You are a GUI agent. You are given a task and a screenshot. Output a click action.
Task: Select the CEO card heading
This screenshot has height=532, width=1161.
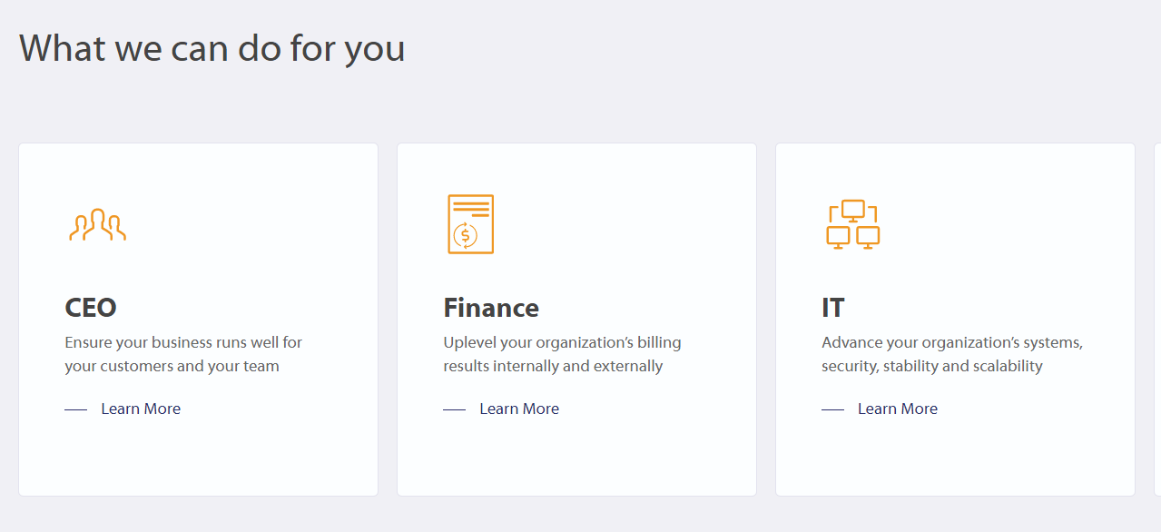pos(91,308)
